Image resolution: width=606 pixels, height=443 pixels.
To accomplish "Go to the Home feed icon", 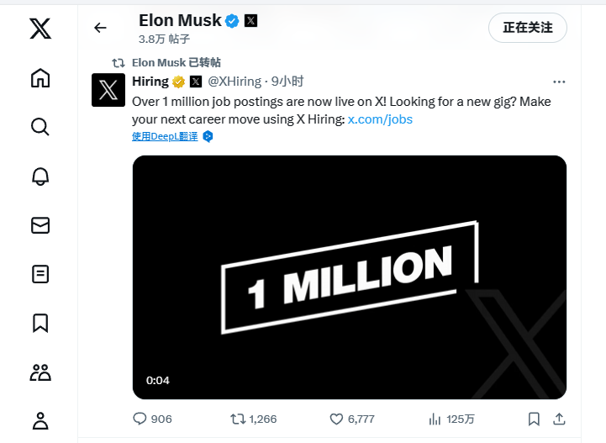I will [40, 77].
